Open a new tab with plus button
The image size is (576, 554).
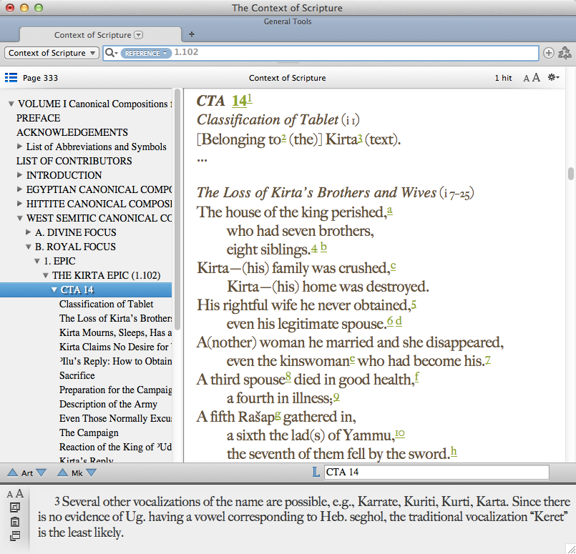[191, 34]
